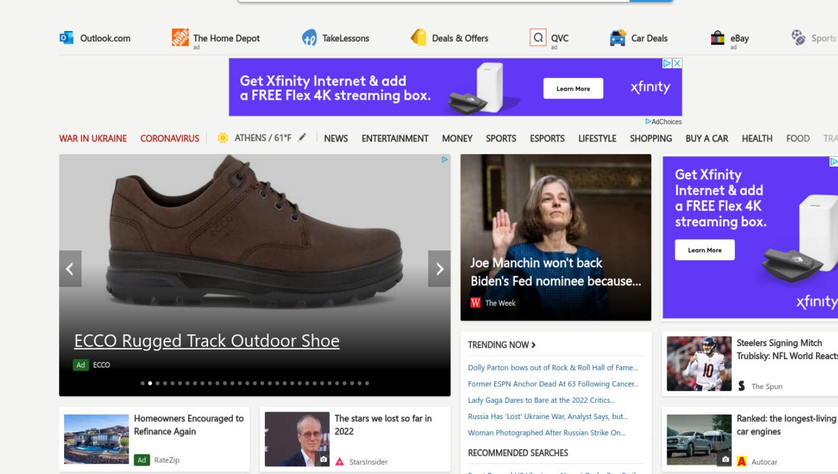Open the camera gallery icon on truck photo
This screenshot has width=838, height=474.
tap(725, 459)
